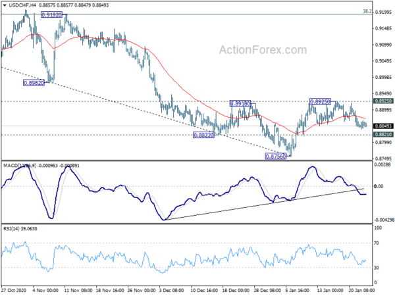This screenshot has width=395, height=296.
Task: Click the RSI 30 level axis value
Action: point(377,268)
